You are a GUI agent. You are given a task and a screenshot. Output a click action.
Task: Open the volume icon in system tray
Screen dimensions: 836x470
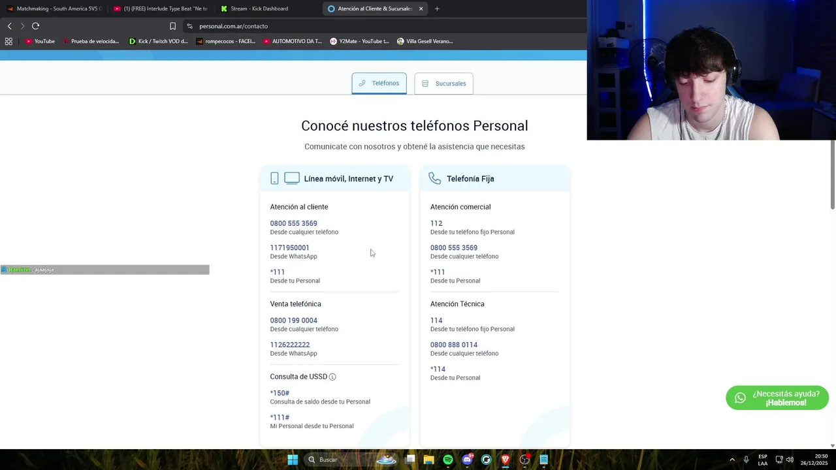coord(790,460)
